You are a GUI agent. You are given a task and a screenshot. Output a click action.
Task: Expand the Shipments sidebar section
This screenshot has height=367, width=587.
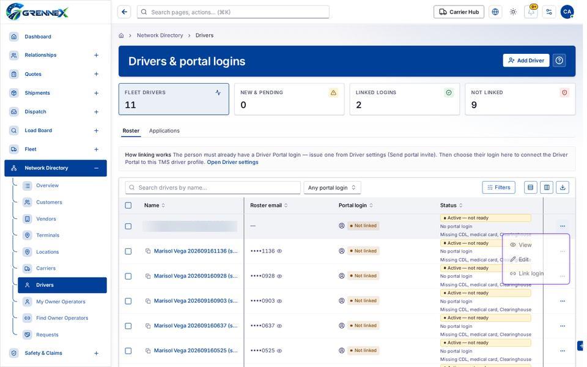(96, 93)
